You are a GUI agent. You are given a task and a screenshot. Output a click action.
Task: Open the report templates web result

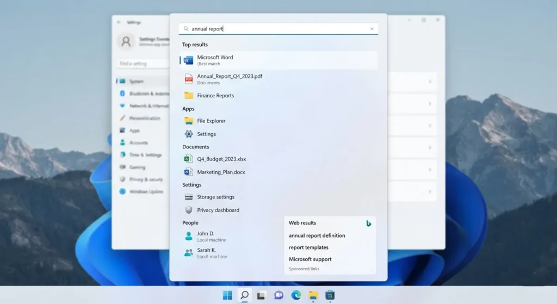(x=308, y=247)
